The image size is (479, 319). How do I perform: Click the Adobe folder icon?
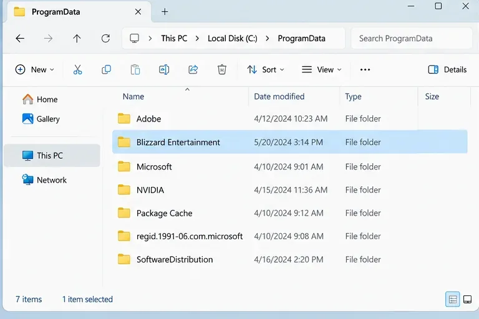pos(124,119)
